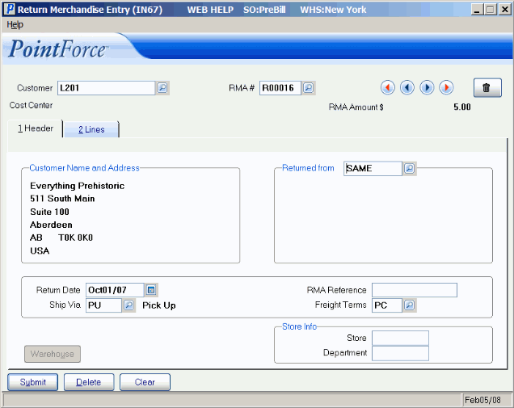
Task: Open the Help menu
Action: (x=15, y=24)
